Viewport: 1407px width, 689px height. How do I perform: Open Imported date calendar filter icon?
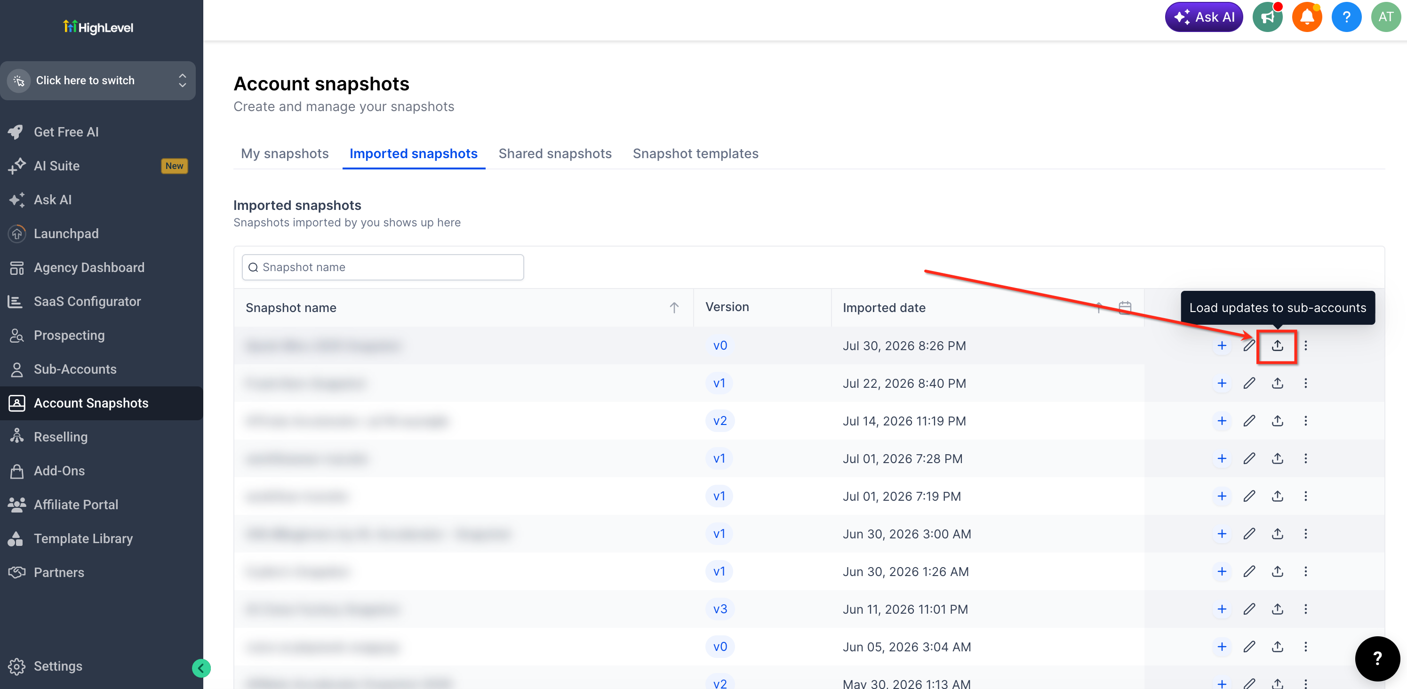[1125, 308]
